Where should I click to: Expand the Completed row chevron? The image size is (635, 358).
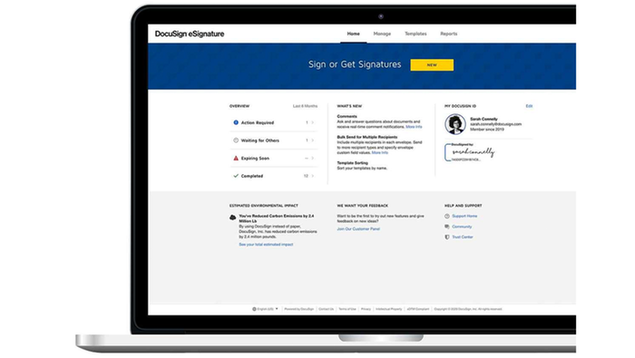coord(313,176)
